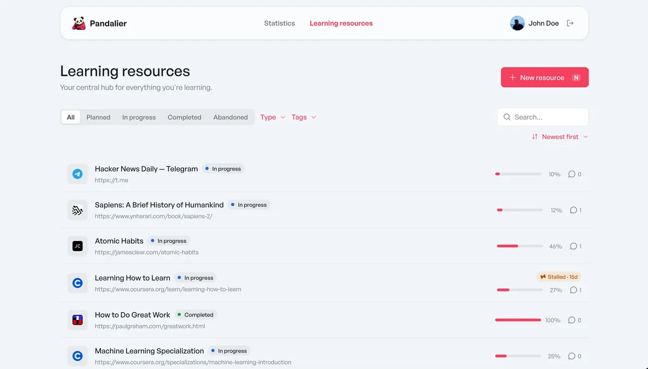Open the Type filter dropdown

coord(273,117)
